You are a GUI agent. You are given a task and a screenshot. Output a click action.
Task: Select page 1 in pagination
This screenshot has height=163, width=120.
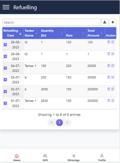point(59,123)
